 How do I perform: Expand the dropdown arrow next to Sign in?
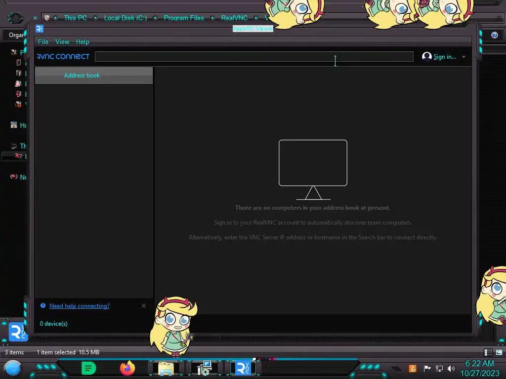coord(464,57)
